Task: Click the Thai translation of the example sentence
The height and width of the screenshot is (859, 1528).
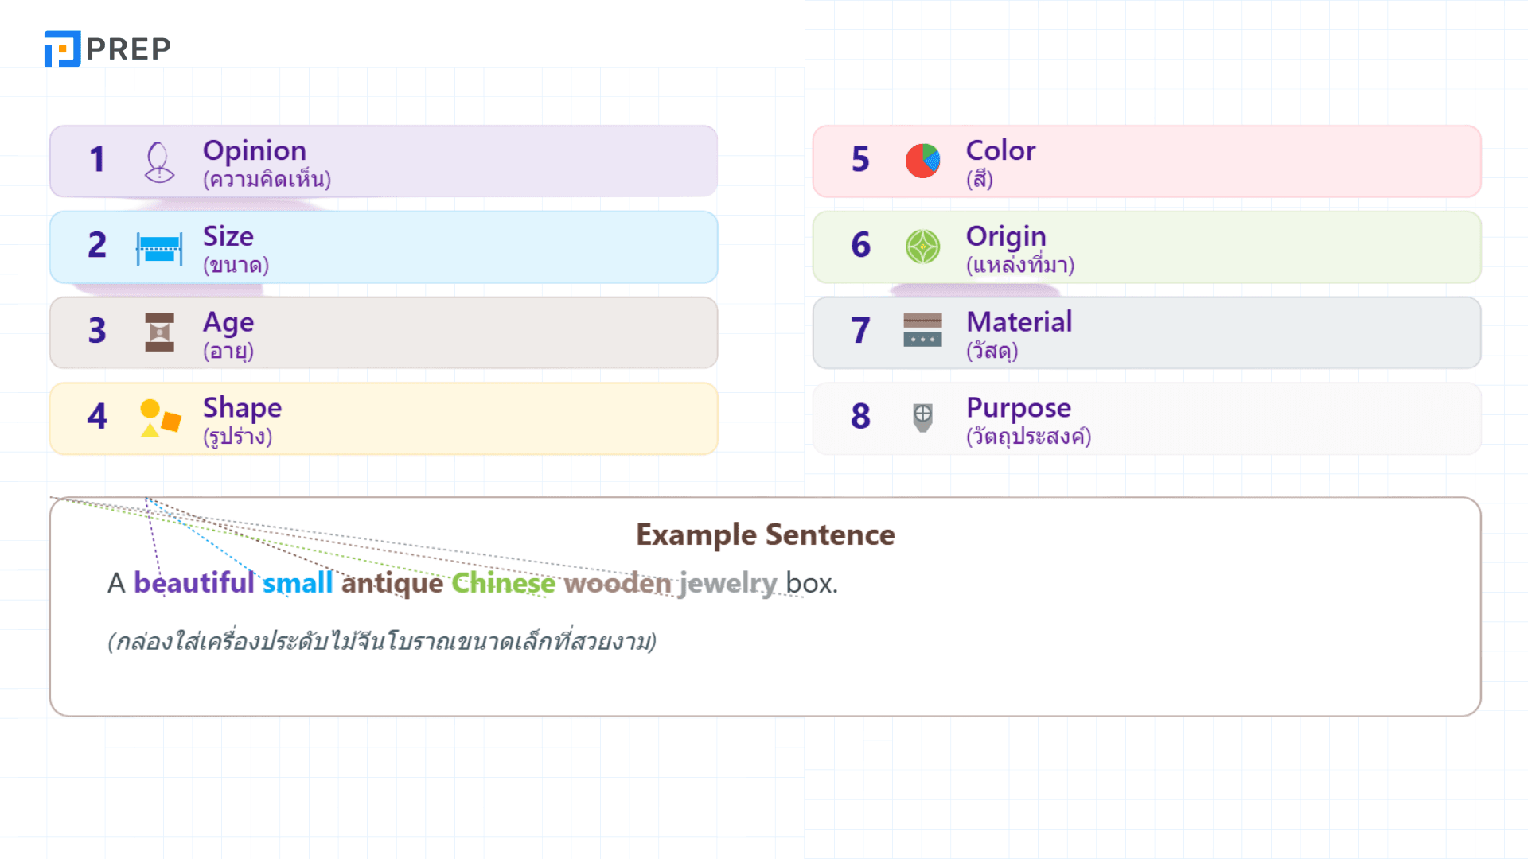Action: pyautogui.click(x=382, y=641)
